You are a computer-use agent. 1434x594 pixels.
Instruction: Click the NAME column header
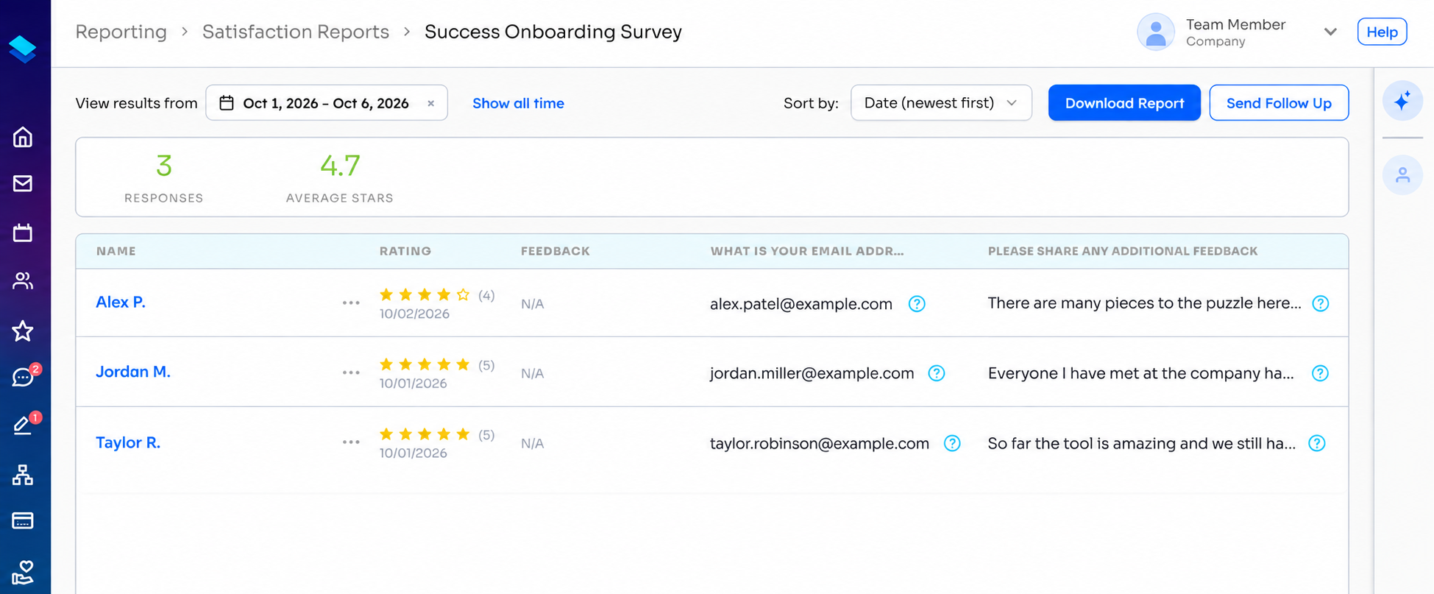coord(116,251)
